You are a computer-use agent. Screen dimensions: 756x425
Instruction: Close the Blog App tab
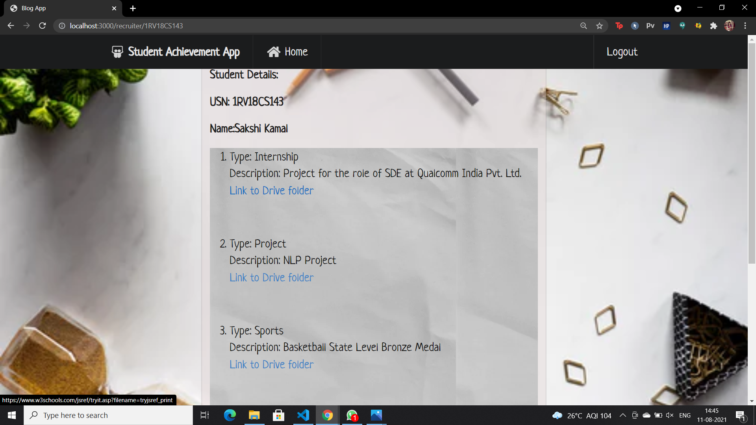(x=114, y=8)
